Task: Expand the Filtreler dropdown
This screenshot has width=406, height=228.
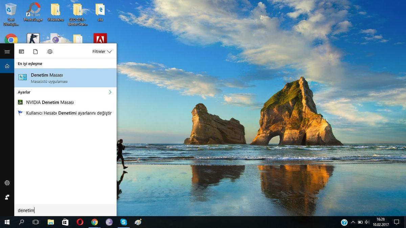Action: coord(102,51)
